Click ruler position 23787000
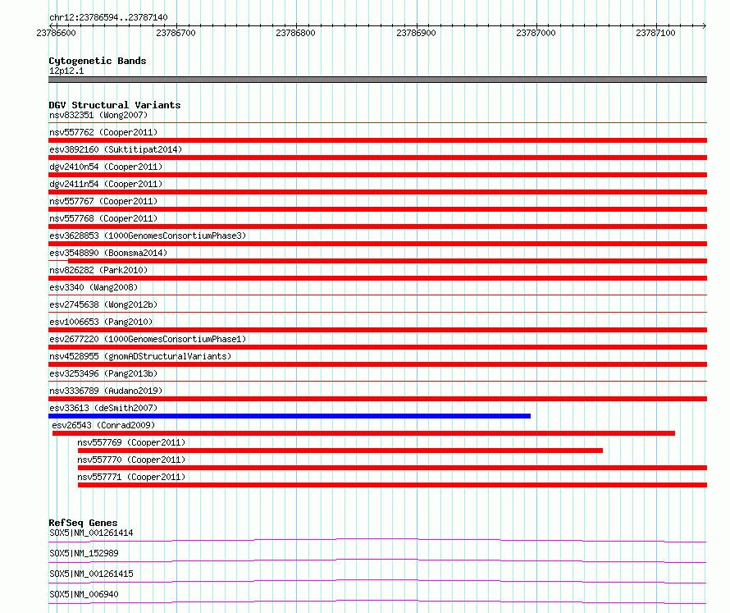The width and height of the screenshot is (730, 613). (536, 33)
